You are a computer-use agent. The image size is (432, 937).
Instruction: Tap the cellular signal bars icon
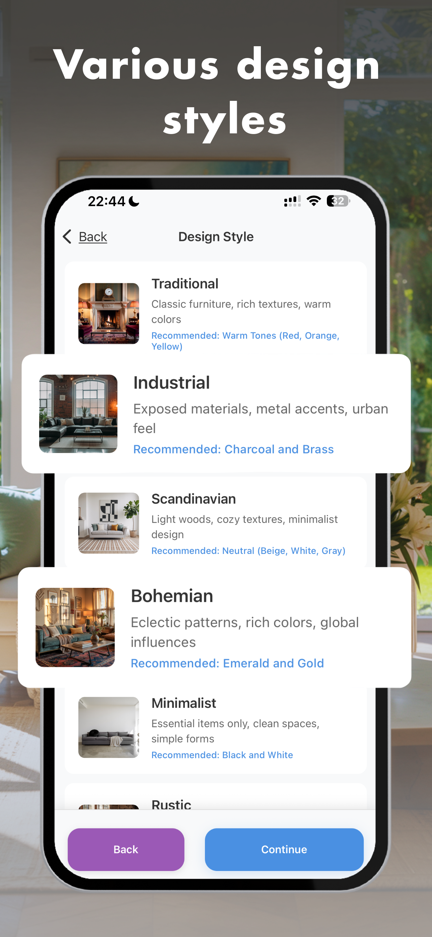coord(292,201)
